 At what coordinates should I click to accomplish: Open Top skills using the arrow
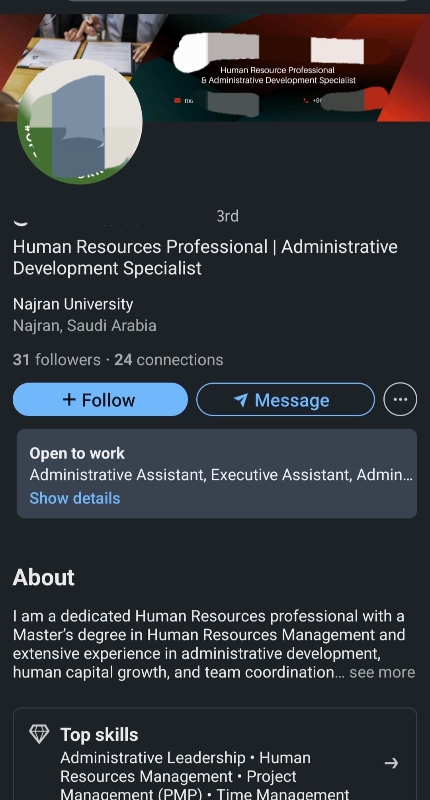pos(391,763)
